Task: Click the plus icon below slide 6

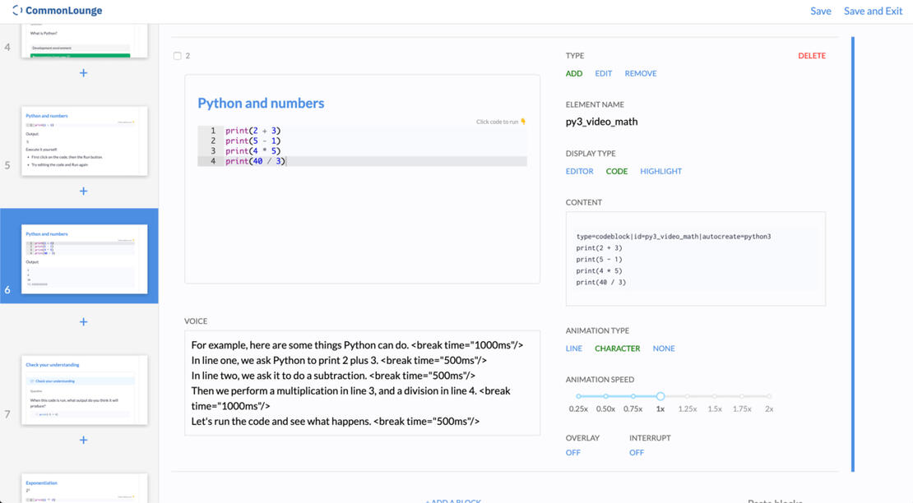Action: [x=83, y=321]
